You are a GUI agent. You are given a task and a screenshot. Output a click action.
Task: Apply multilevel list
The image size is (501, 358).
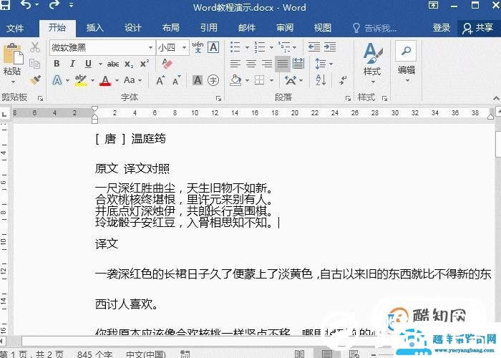pos(284,47)
